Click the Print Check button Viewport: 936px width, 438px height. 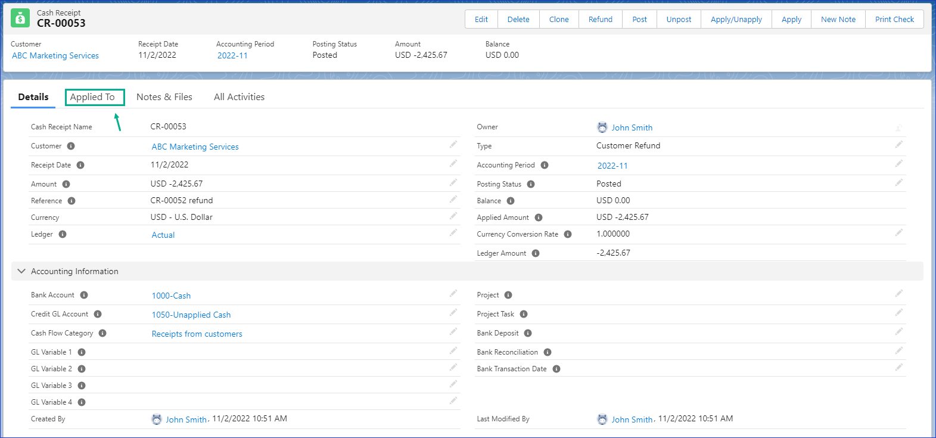(894, 19)
